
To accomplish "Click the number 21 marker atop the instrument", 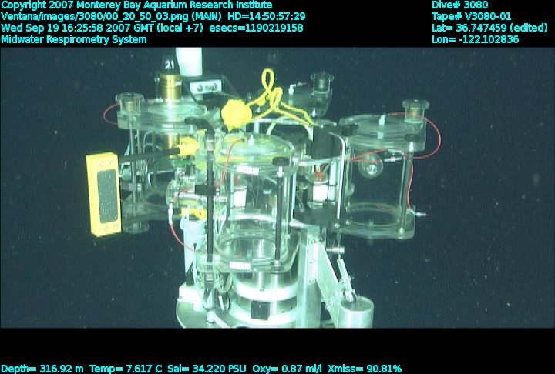I will (169, 65).
